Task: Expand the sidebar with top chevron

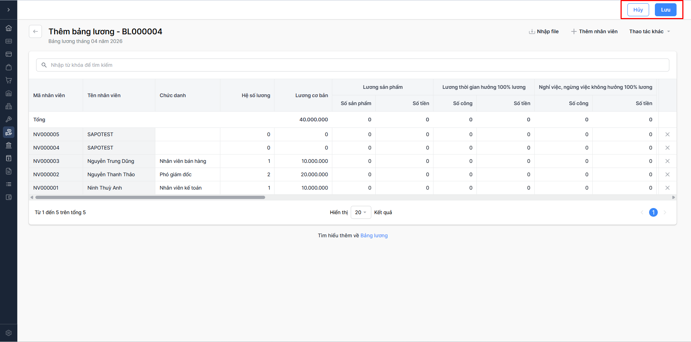Action: [x=9, y=10]
